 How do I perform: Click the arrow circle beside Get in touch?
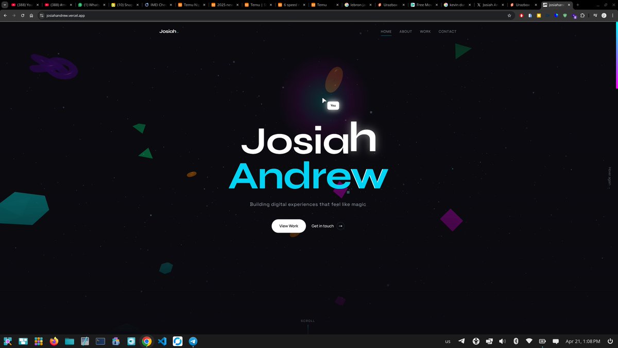pyautogui.click(x=340, y=226)
